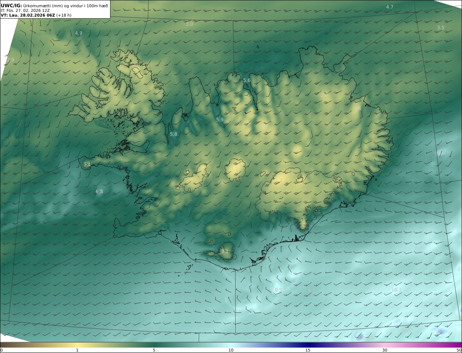The height and width of the screenshot is (353, 462).
Task: Click the 8.0 value label
Action: pos(454,260)
